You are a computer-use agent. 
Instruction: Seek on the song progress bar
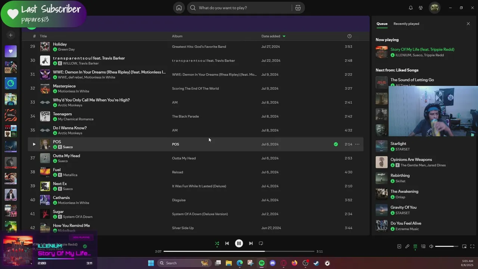tap(239, 251)
